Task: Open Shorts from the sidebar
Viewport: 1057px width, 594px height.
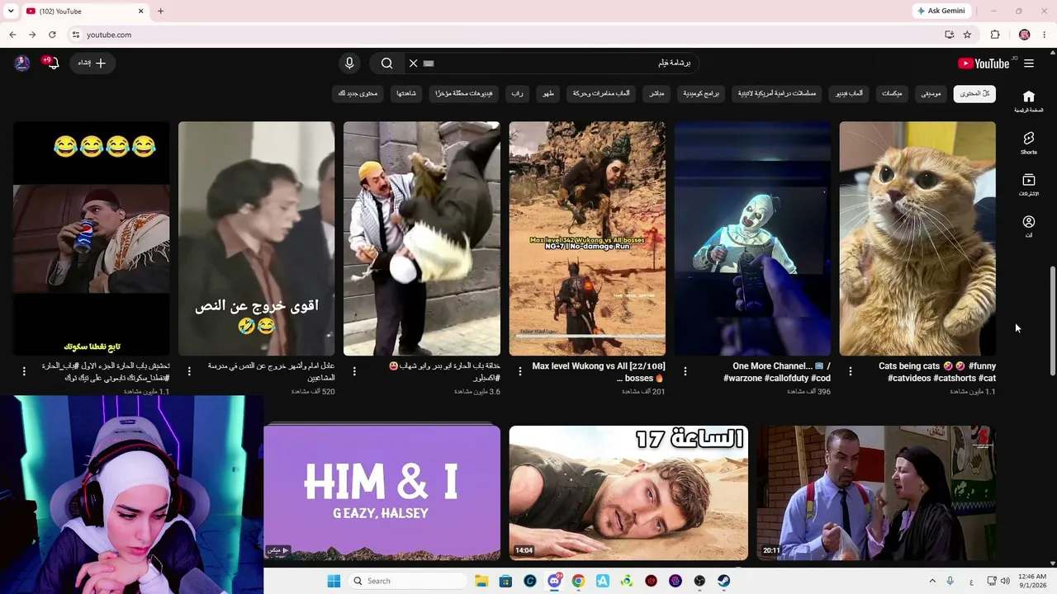Action: (x=1029, y=144)
